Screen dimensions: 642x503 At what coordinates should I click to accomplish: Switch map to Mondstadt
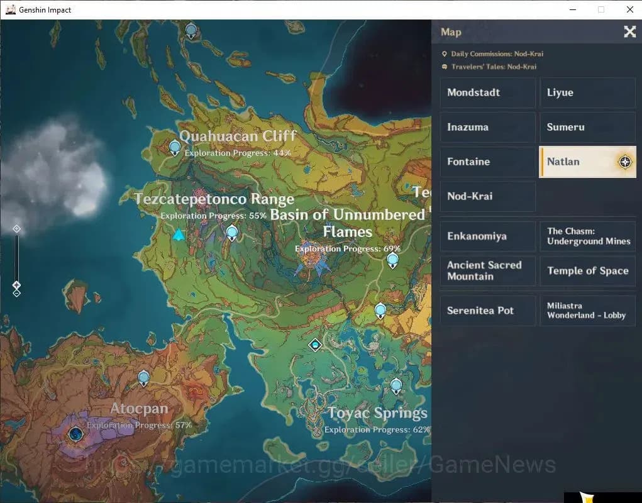pyautogui.click(x=488, y=92)
